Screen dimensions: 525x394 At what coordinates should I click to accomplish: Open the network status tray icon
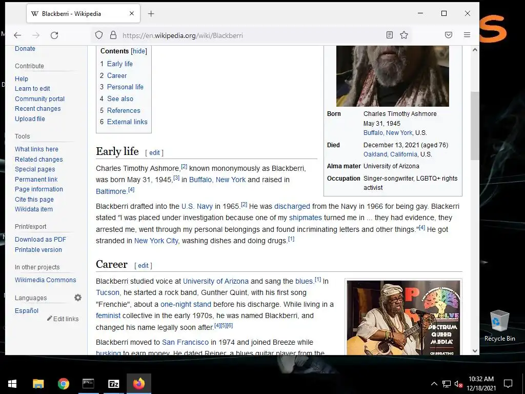[x=447, y=384]
